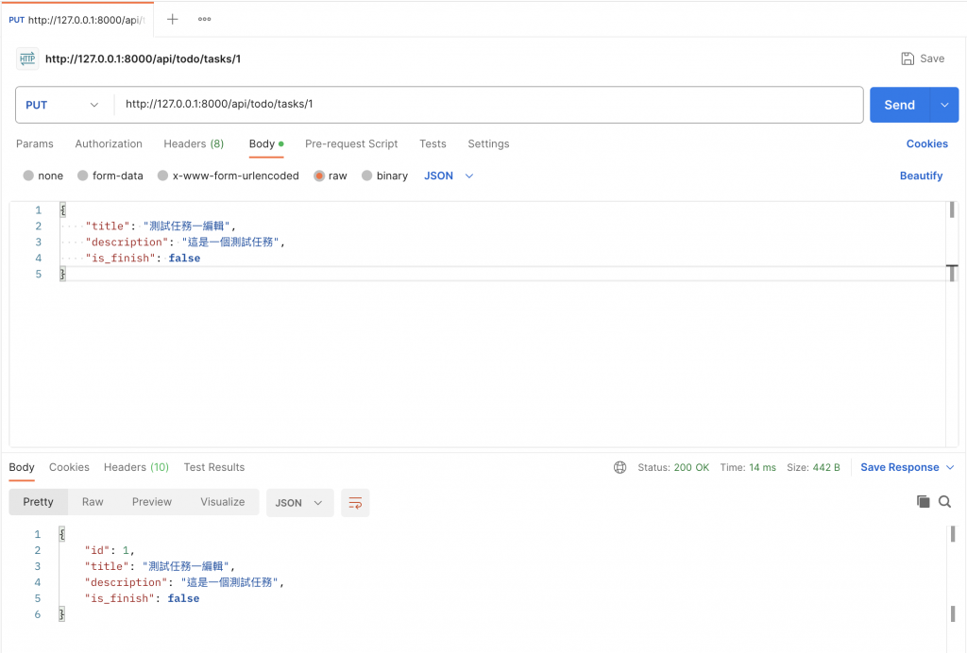Screen dimensions: 967x653
Task: Search the response body with magnifier icon
Action: tap(944, 501)
